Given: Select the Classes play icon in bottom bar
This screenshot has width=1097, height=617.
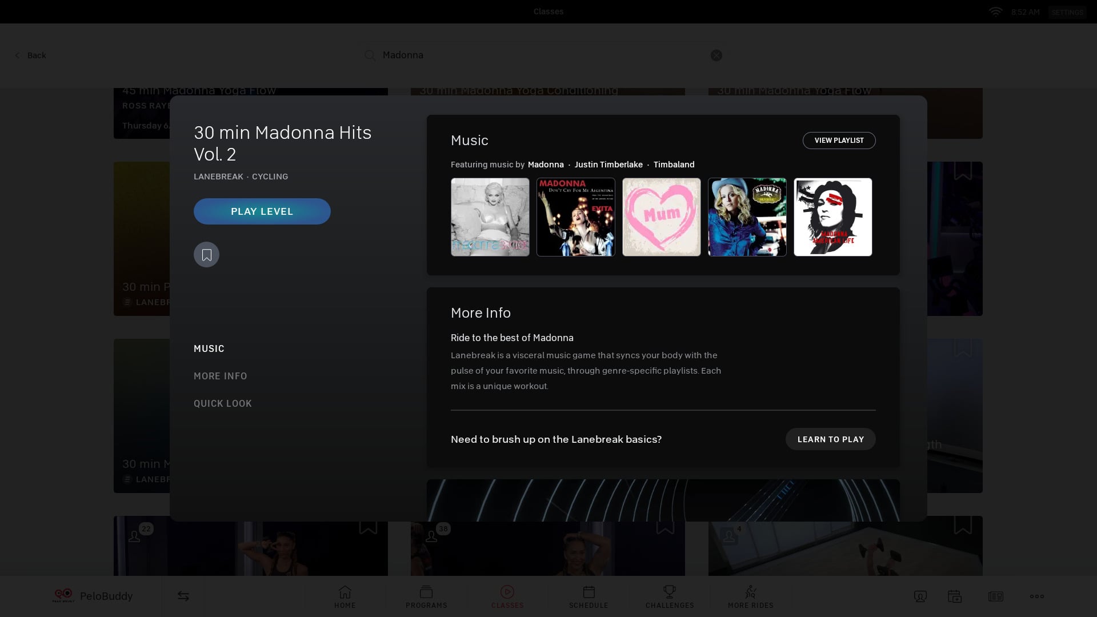Looking at the screenshot, I should pos(507,592).
